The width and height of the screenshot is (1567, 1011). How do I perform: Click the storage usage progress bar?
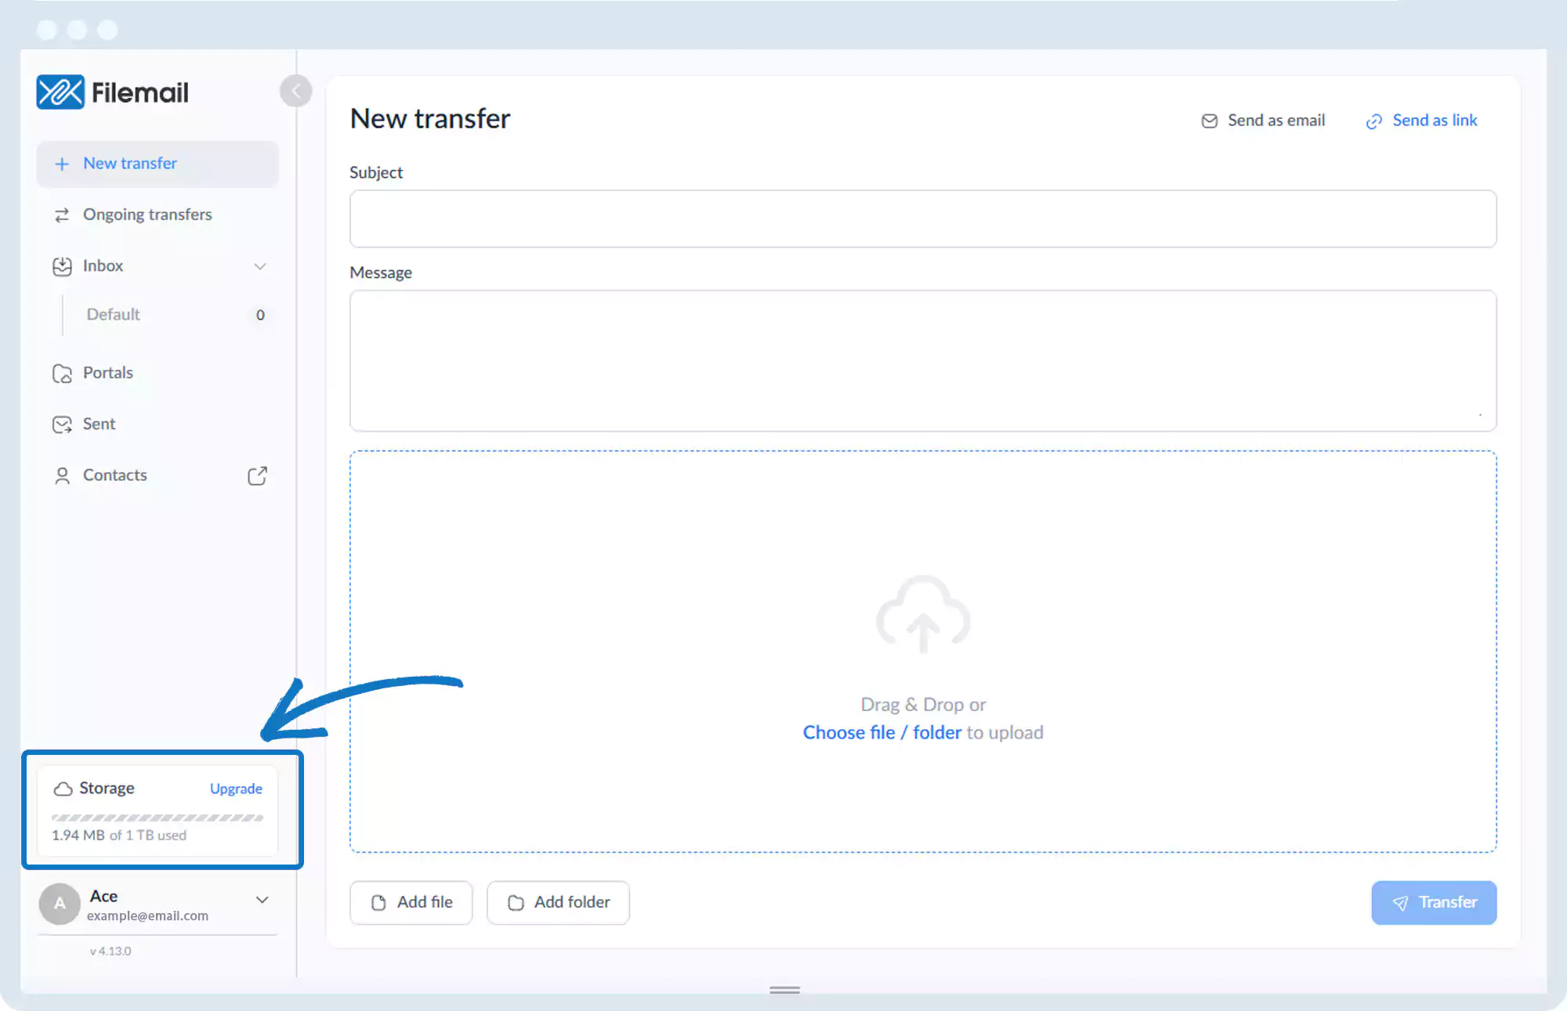tap(157, 818)
